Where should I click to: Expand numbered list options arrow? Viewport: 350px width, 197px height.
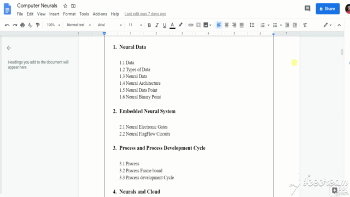269,25
